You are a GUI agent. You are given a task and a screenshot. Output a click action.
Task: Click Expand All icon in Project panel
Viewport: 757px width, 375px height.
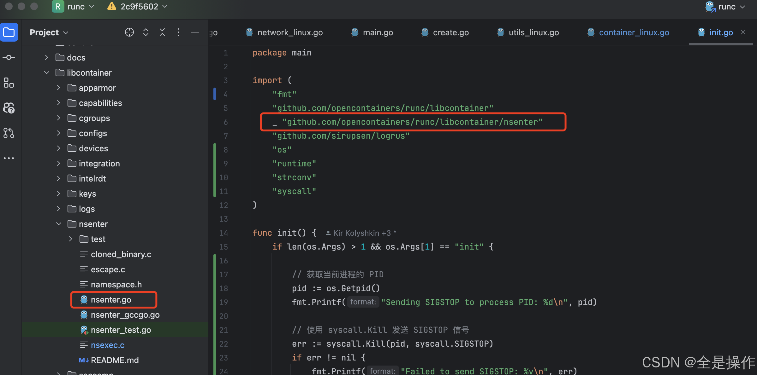(146, 32)
